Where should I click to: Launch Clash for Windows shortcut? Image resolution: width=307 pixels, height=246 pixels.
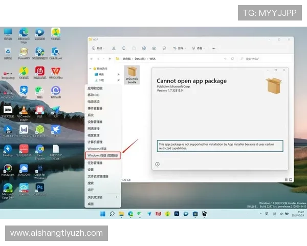39,169
